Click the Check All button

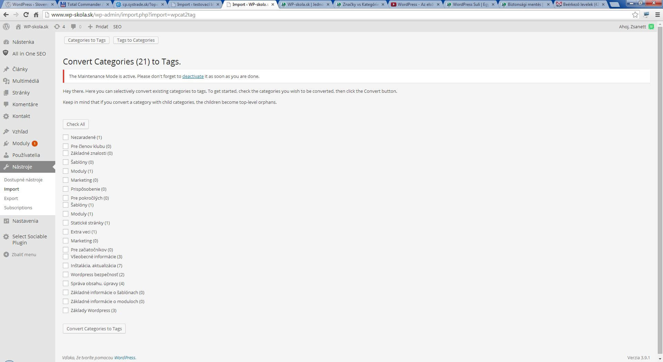coord(76,124)
